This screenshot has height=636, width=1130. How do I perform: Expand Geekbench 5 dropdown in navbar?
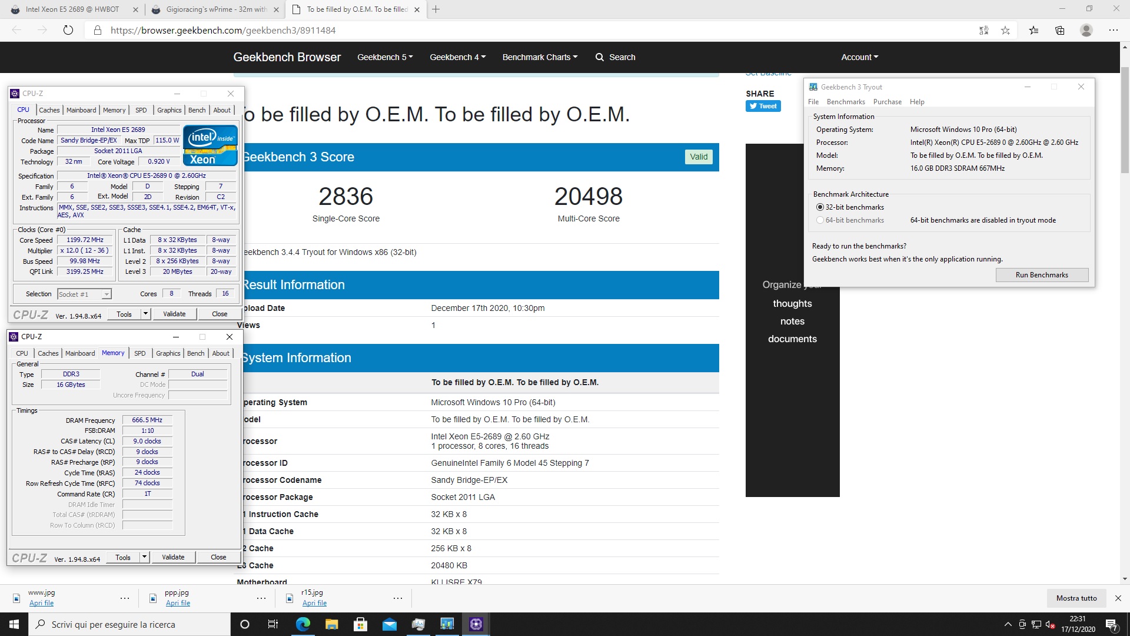point(385,57)
